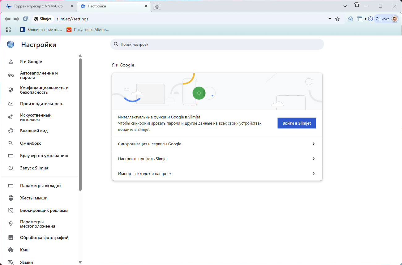Click the sidebar scroll up arrow
This screenshot has width=402, height=265.
pos(80,56)
